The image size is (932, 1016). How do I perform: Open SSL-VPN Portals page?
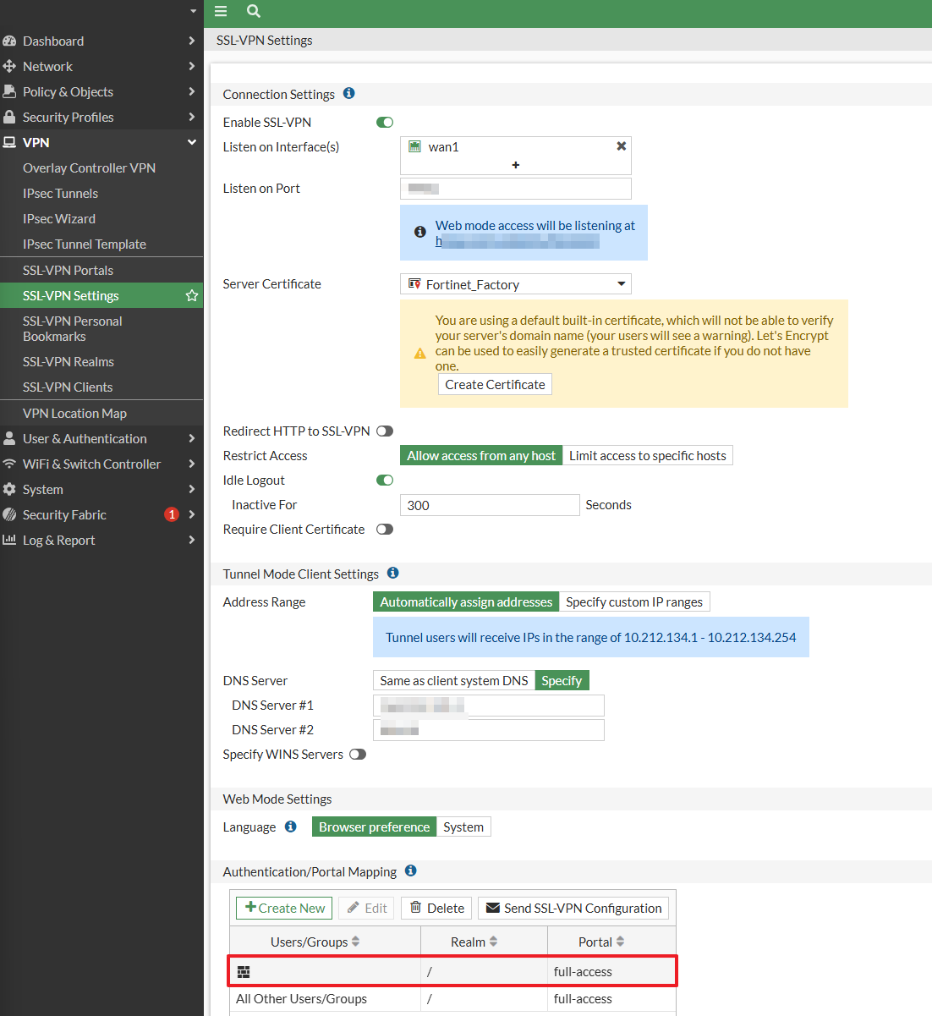[68, 270]
